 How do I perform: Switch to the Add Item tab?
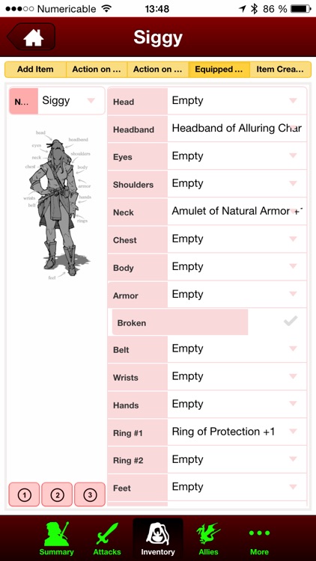pyautogui.click(x=35, y=70)
